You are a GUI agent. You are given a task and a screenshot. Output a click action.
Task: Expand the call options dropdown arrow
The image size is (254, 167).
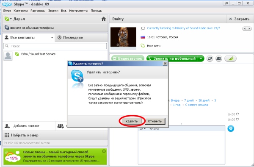point(201,58)
